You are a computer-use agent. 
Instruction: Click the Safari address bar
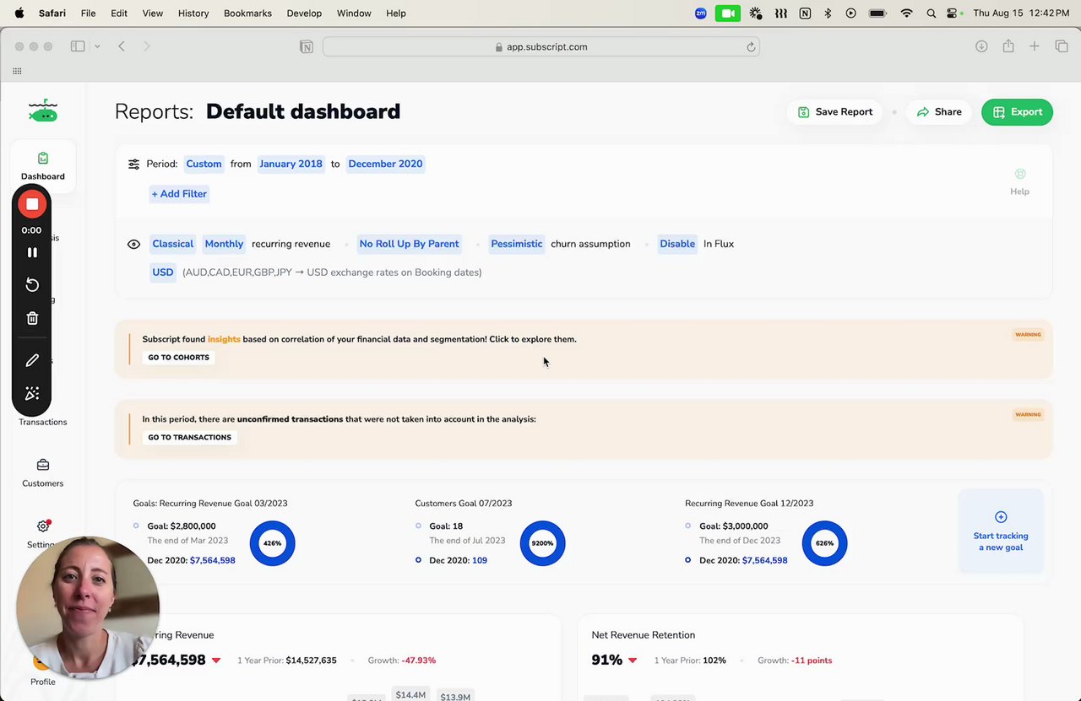coord(541,47)
